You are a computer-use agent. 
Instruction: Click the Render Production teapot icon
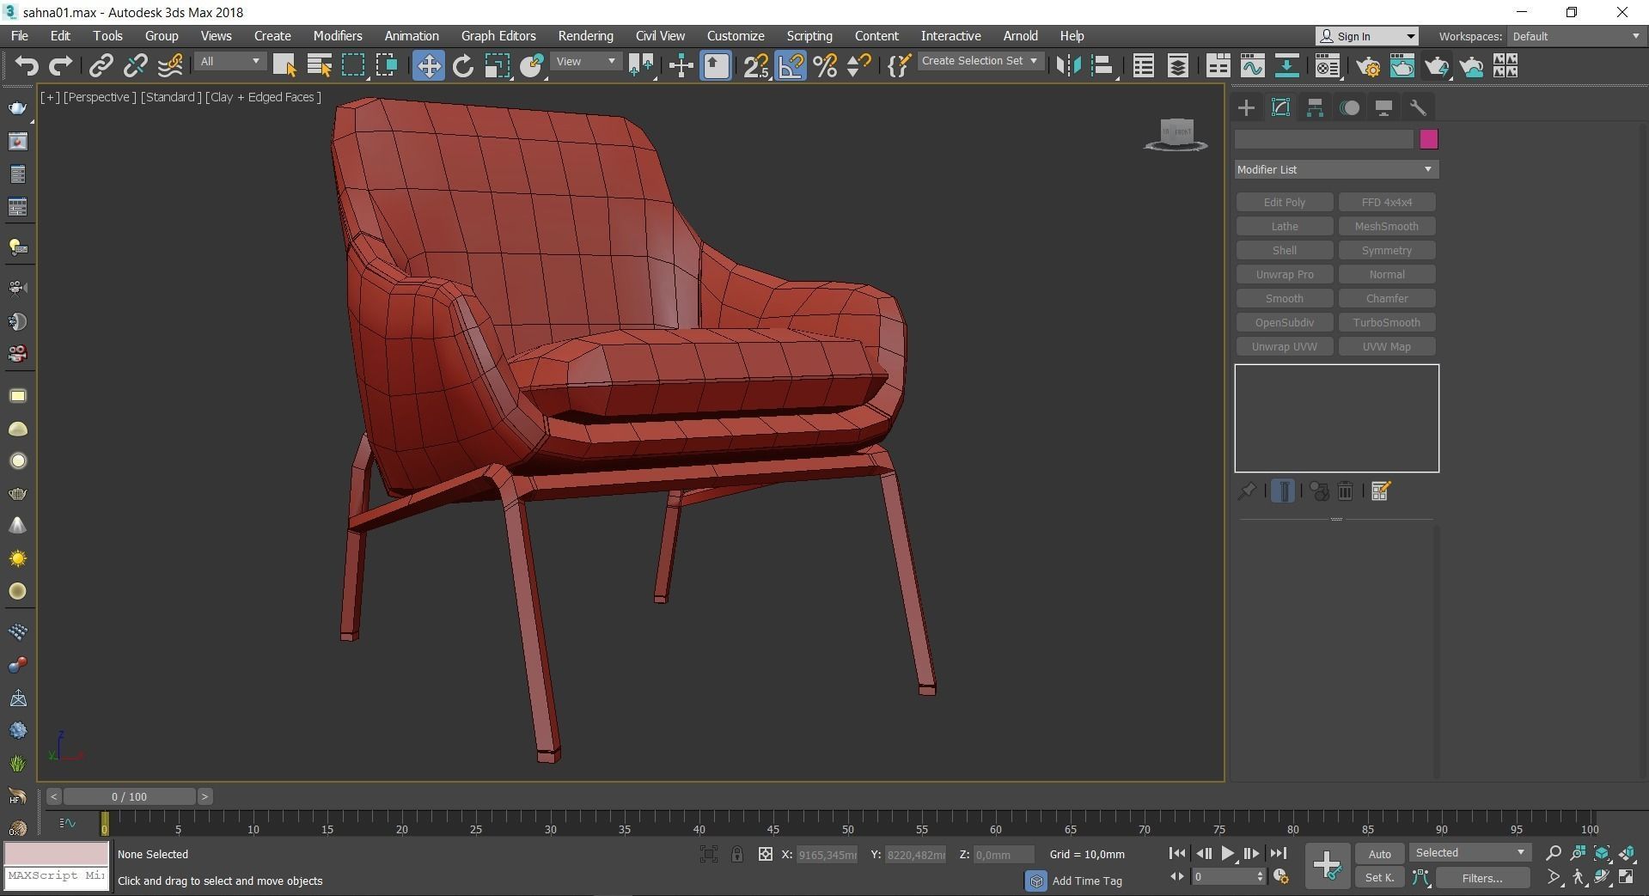coord(1437,66)
